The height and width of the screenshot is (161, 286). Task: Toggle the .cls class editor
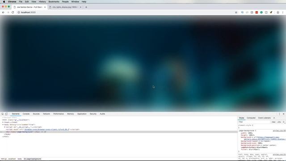pyautogui.click(x=279, y=122)
